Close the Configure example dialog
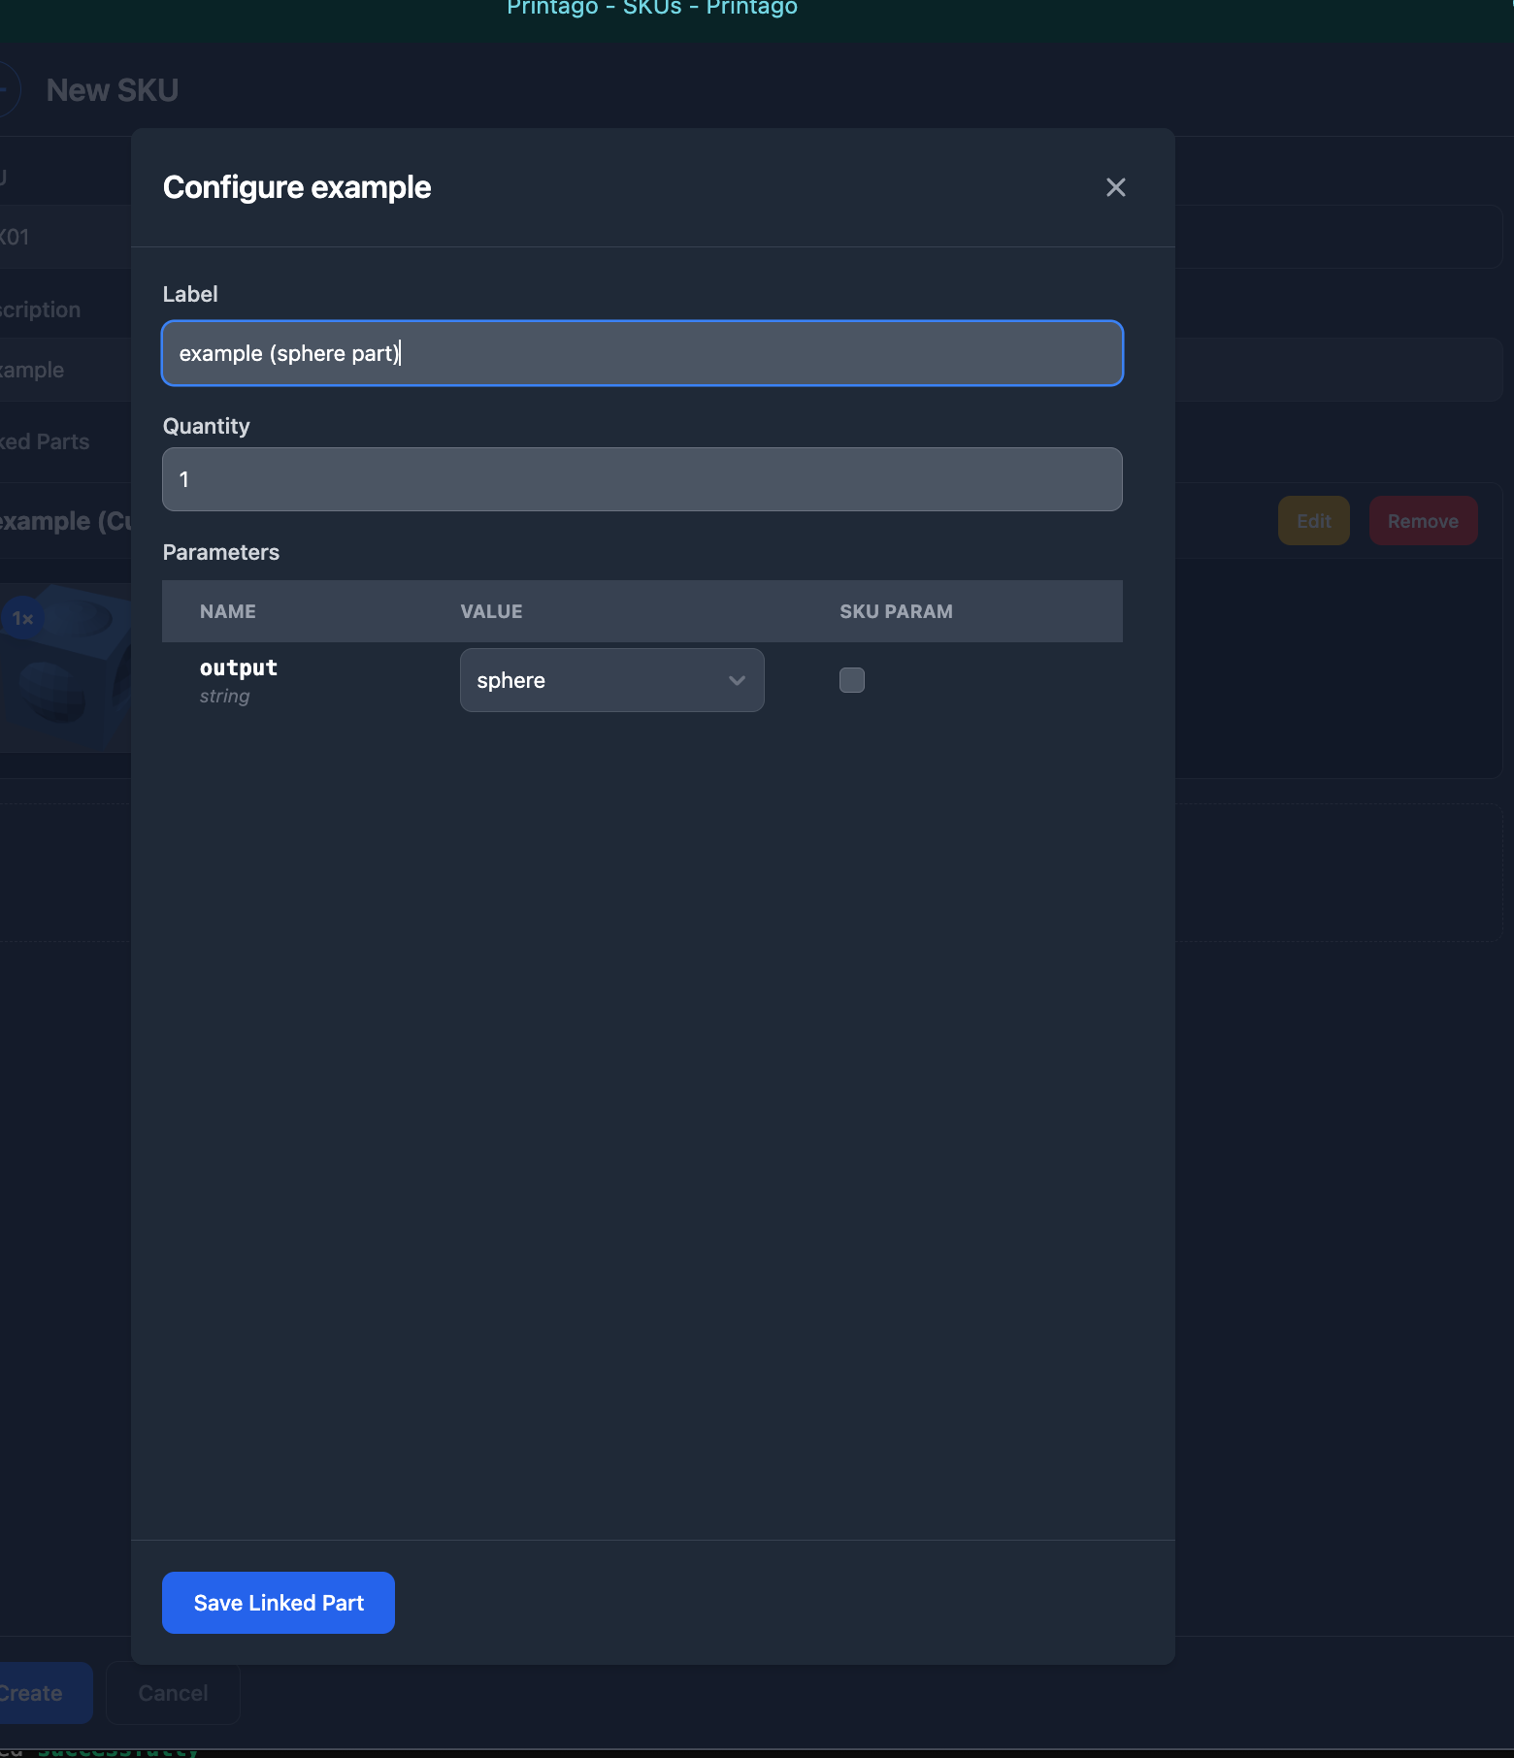1514x1758 pixels. (1115, 187)
